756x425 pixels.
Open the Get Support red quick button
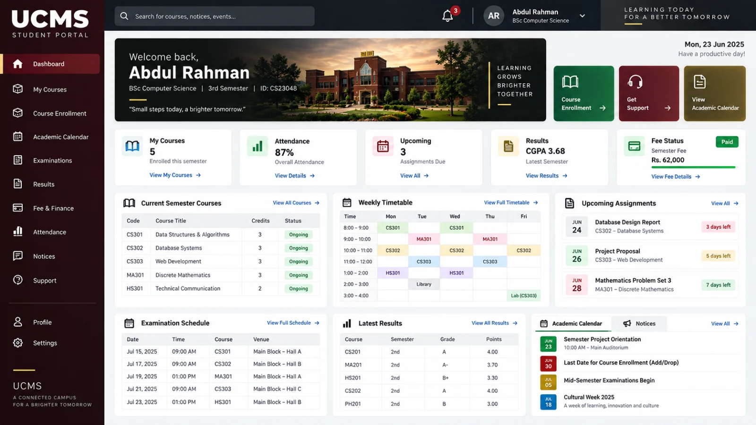(x=649, y=93)
